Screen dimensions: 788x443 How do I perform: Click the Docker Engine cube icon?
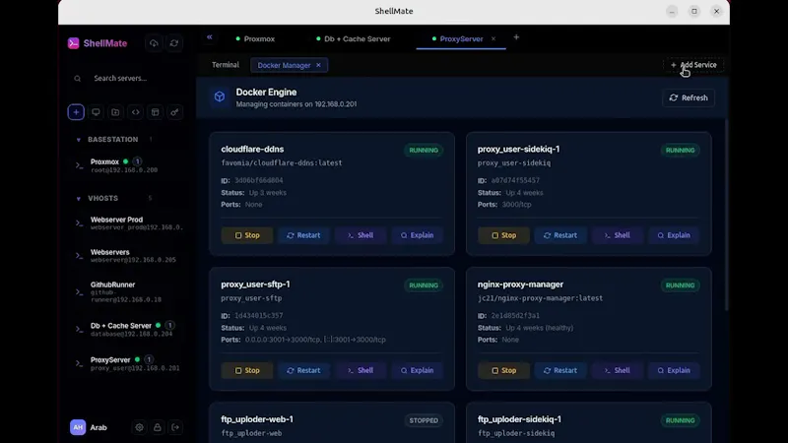click(220, 96)
